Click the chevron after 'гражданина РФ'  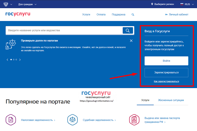point(165,122)
